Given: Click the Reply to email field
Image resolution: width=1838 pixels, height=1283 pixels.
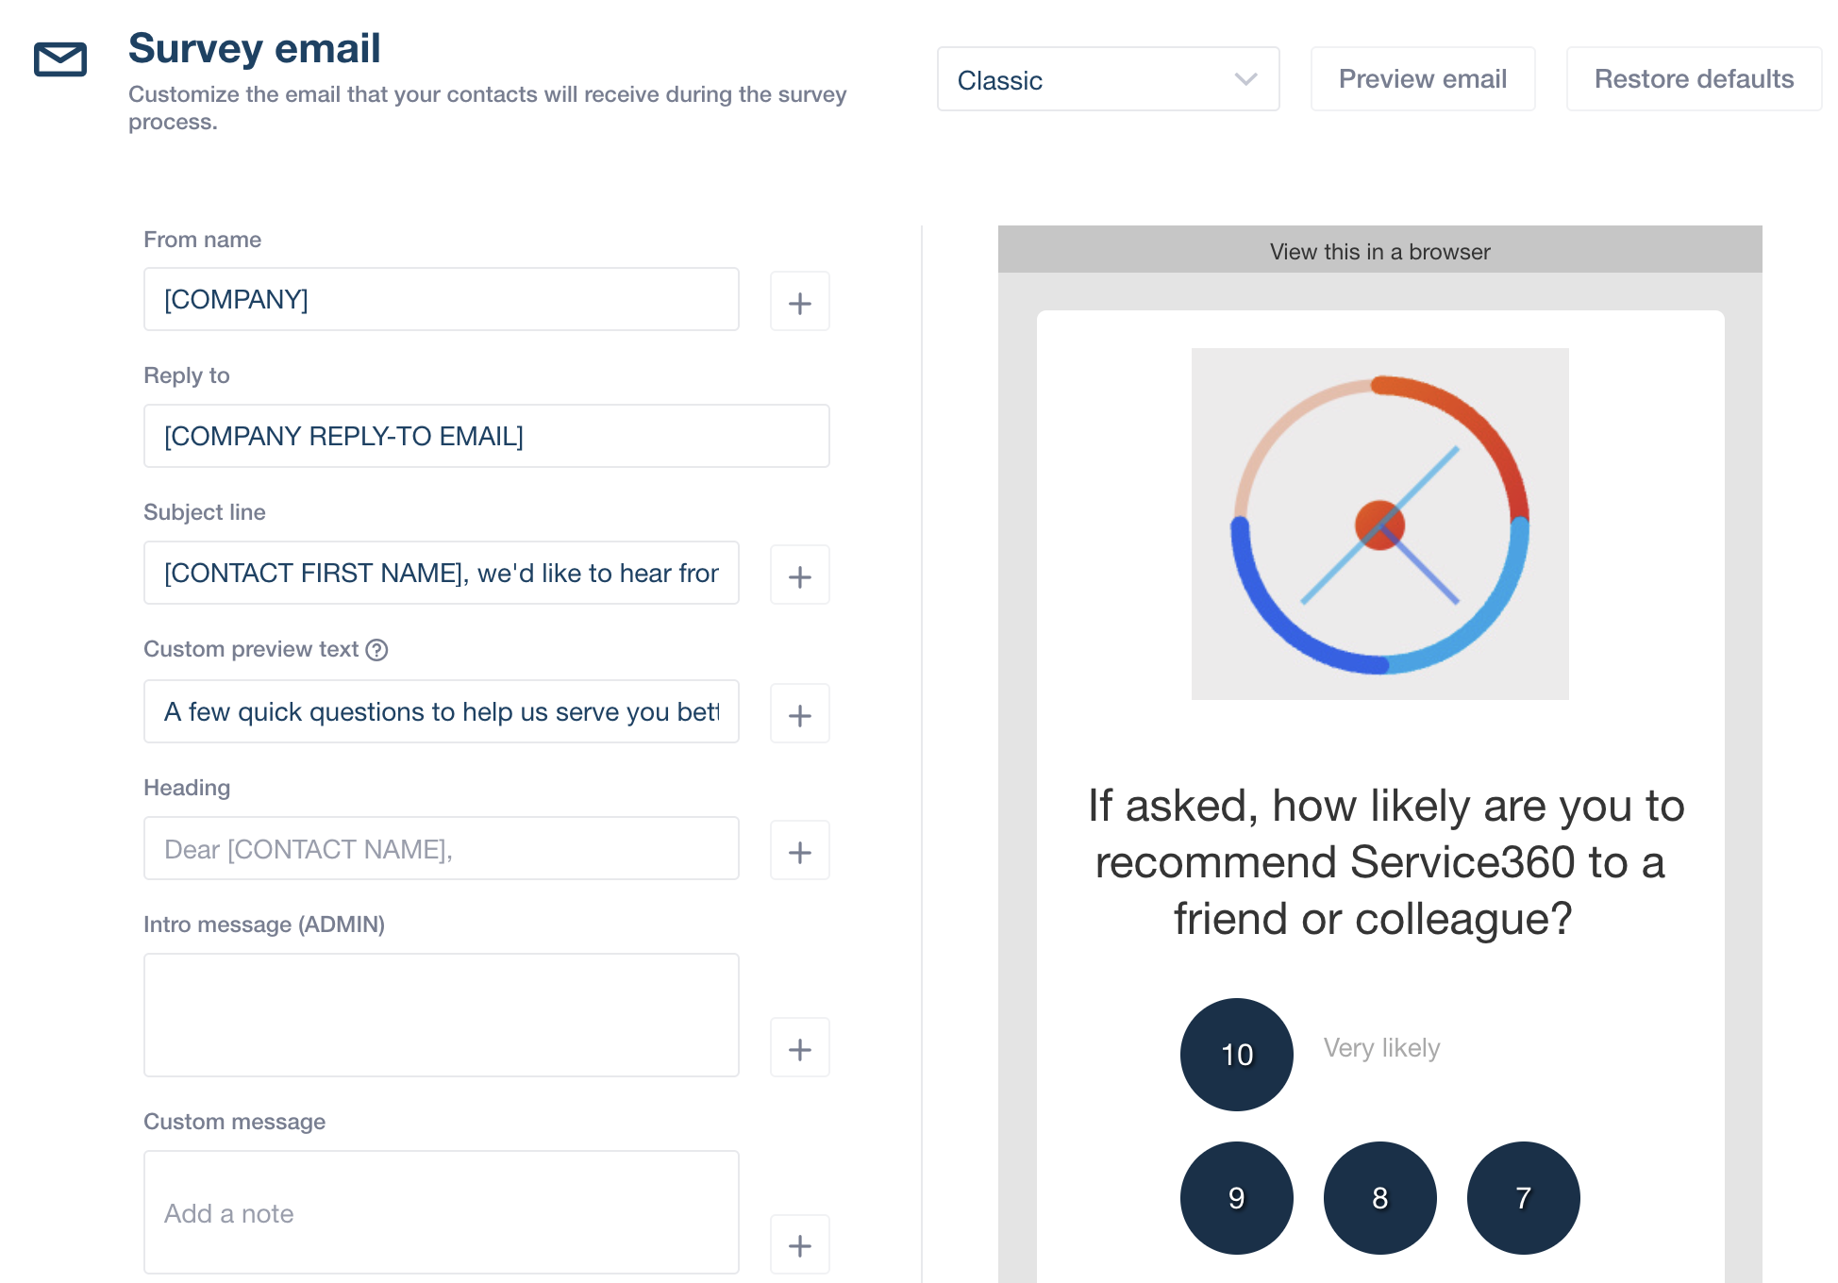Looking at the screenshot, I should pyautogui.click(x=486, y=436).
